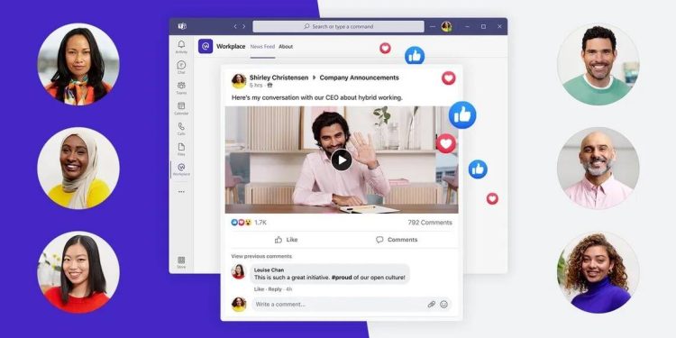Open Louise Chan's profile name

pyautogui.click(x=269, y=269)
